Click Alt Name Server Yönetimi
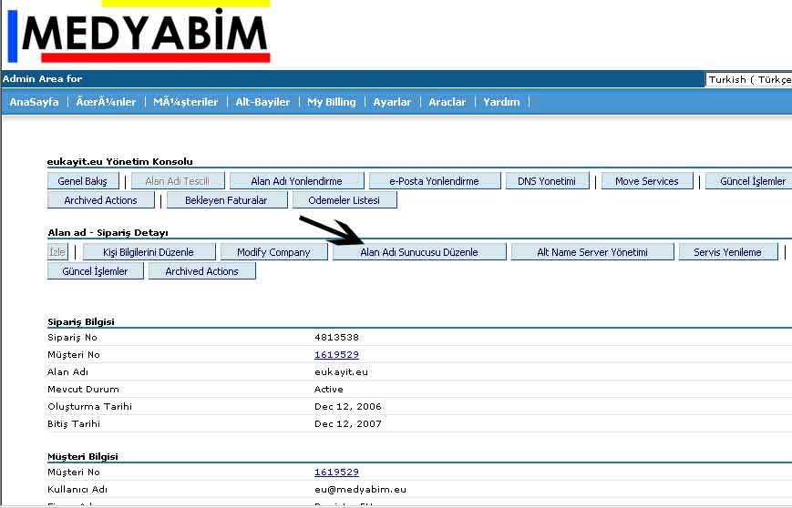Image resolution: width=792 pixels, height=508 pixels. [x=591, y=252]
